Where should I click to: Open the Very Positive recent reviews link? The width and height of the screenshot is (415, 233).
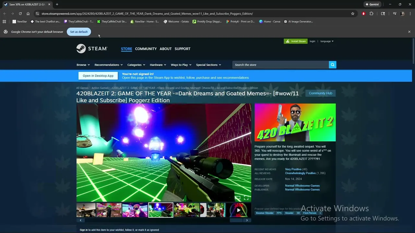coord(293,169)
